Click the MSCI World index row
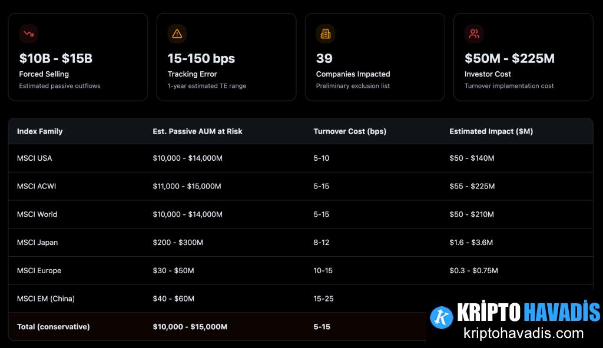This screenshot has width=603, height=348. [x=37, y=214]
